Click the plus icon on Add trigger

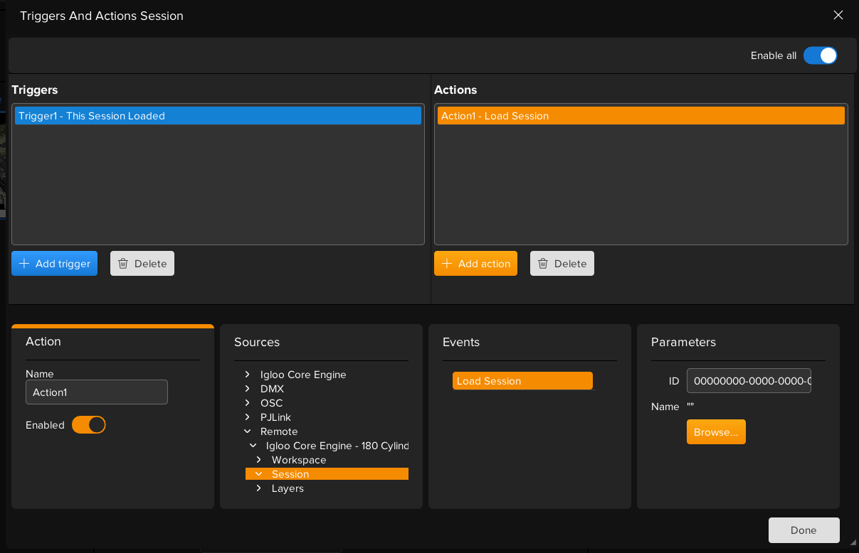24,264
